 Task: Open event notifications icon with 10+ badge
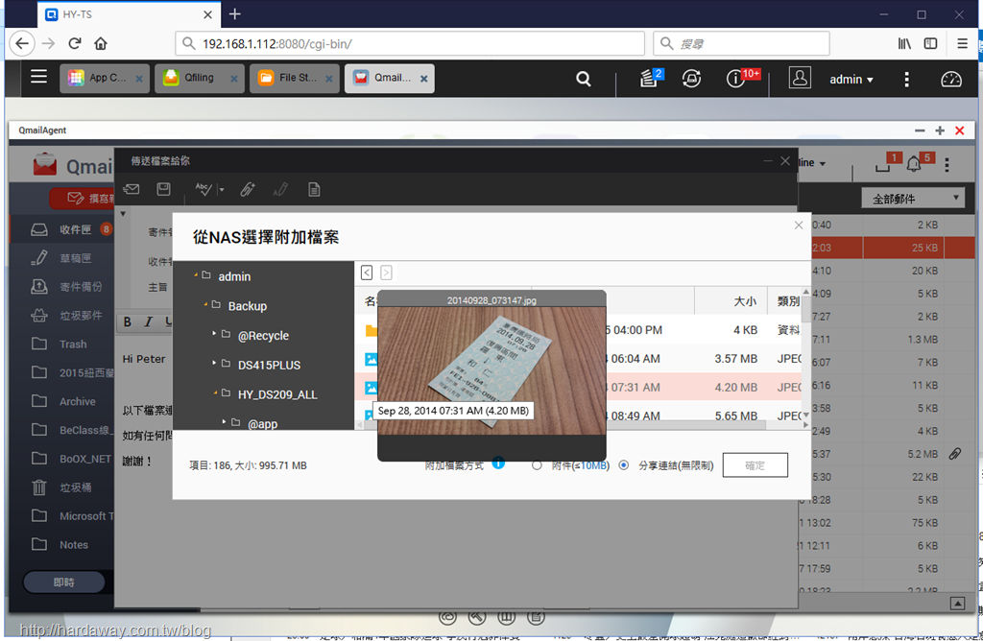click(x=736, y=79)
